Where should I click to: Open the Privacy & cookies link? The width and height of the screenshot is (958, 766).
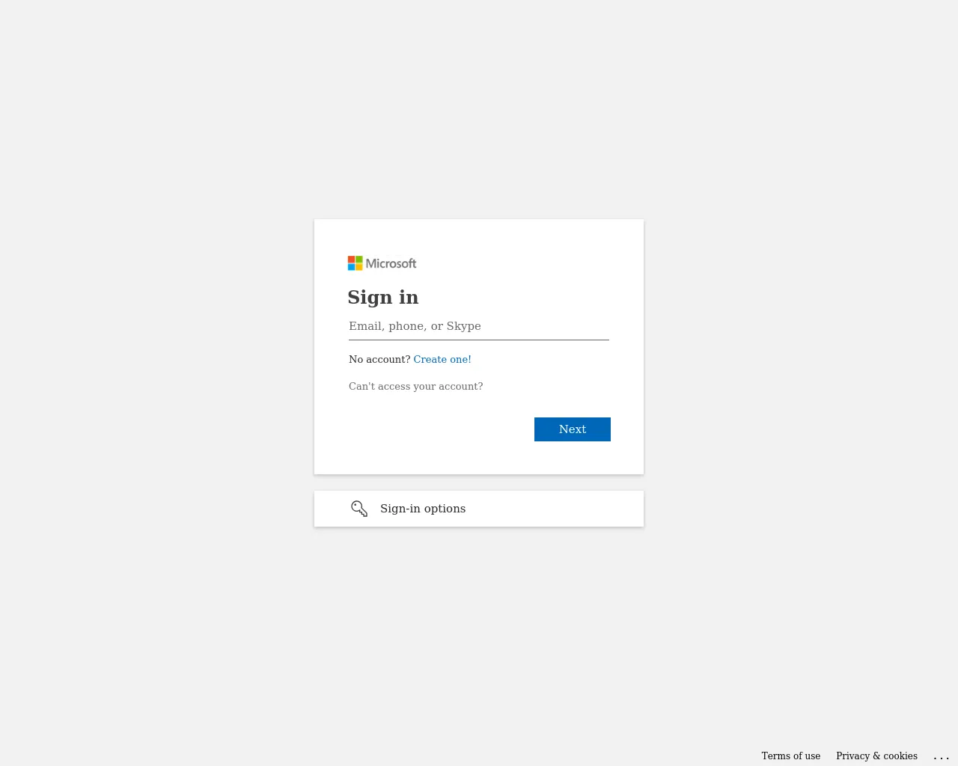coord(876,756)
